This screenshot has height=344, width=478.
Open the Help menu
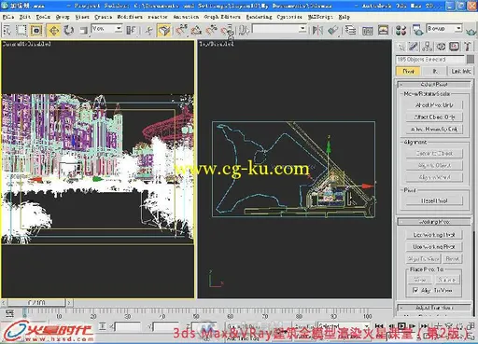click(344, 17)
